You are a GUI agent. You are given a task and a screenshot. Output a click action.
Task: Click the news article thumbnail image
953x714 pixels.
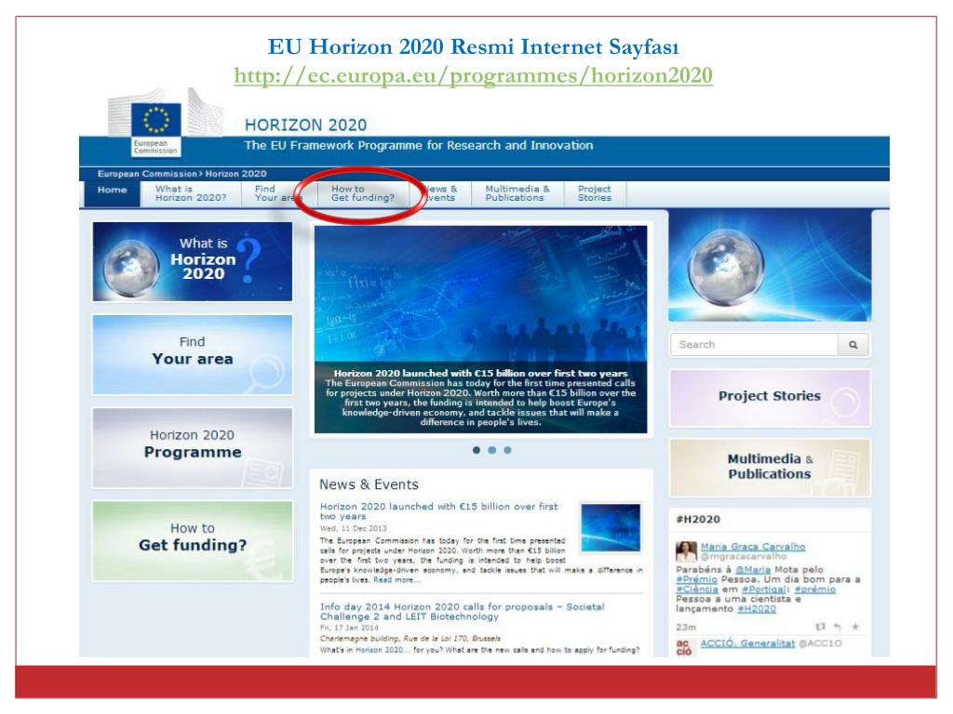611,528
